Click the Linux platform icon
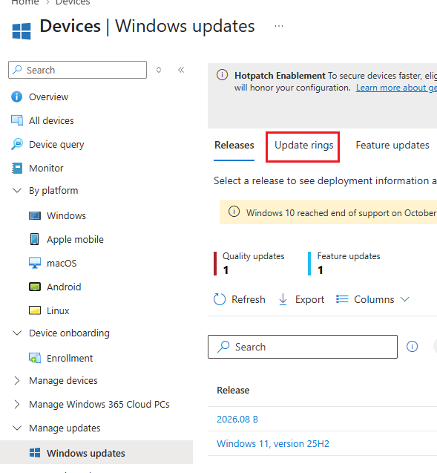Image resolution: width=437 pixels, height=473 pixels. pyautogui.click(x=35, y=310)
